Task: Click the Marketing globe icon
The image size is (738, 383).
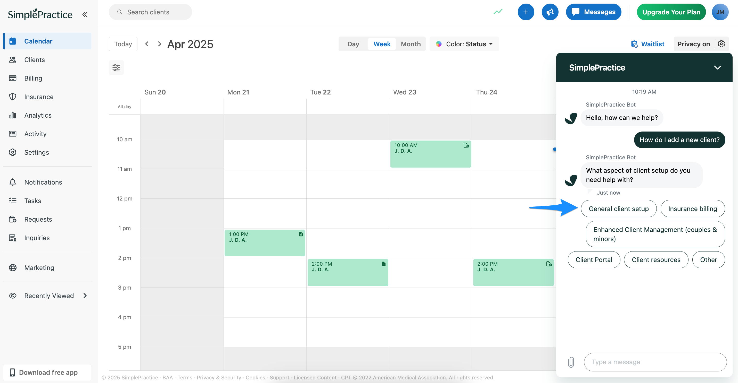Action: (x=13, y=267)
